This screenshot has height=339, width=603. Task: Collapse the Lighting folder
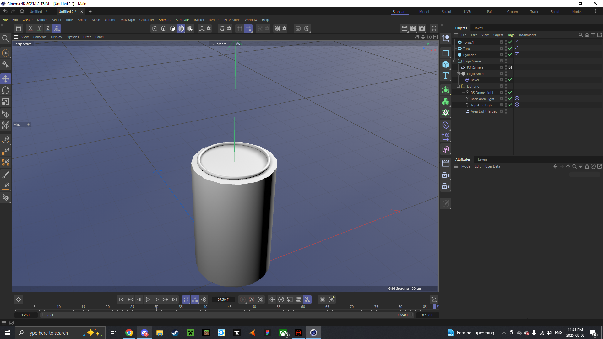coord(459,86)
